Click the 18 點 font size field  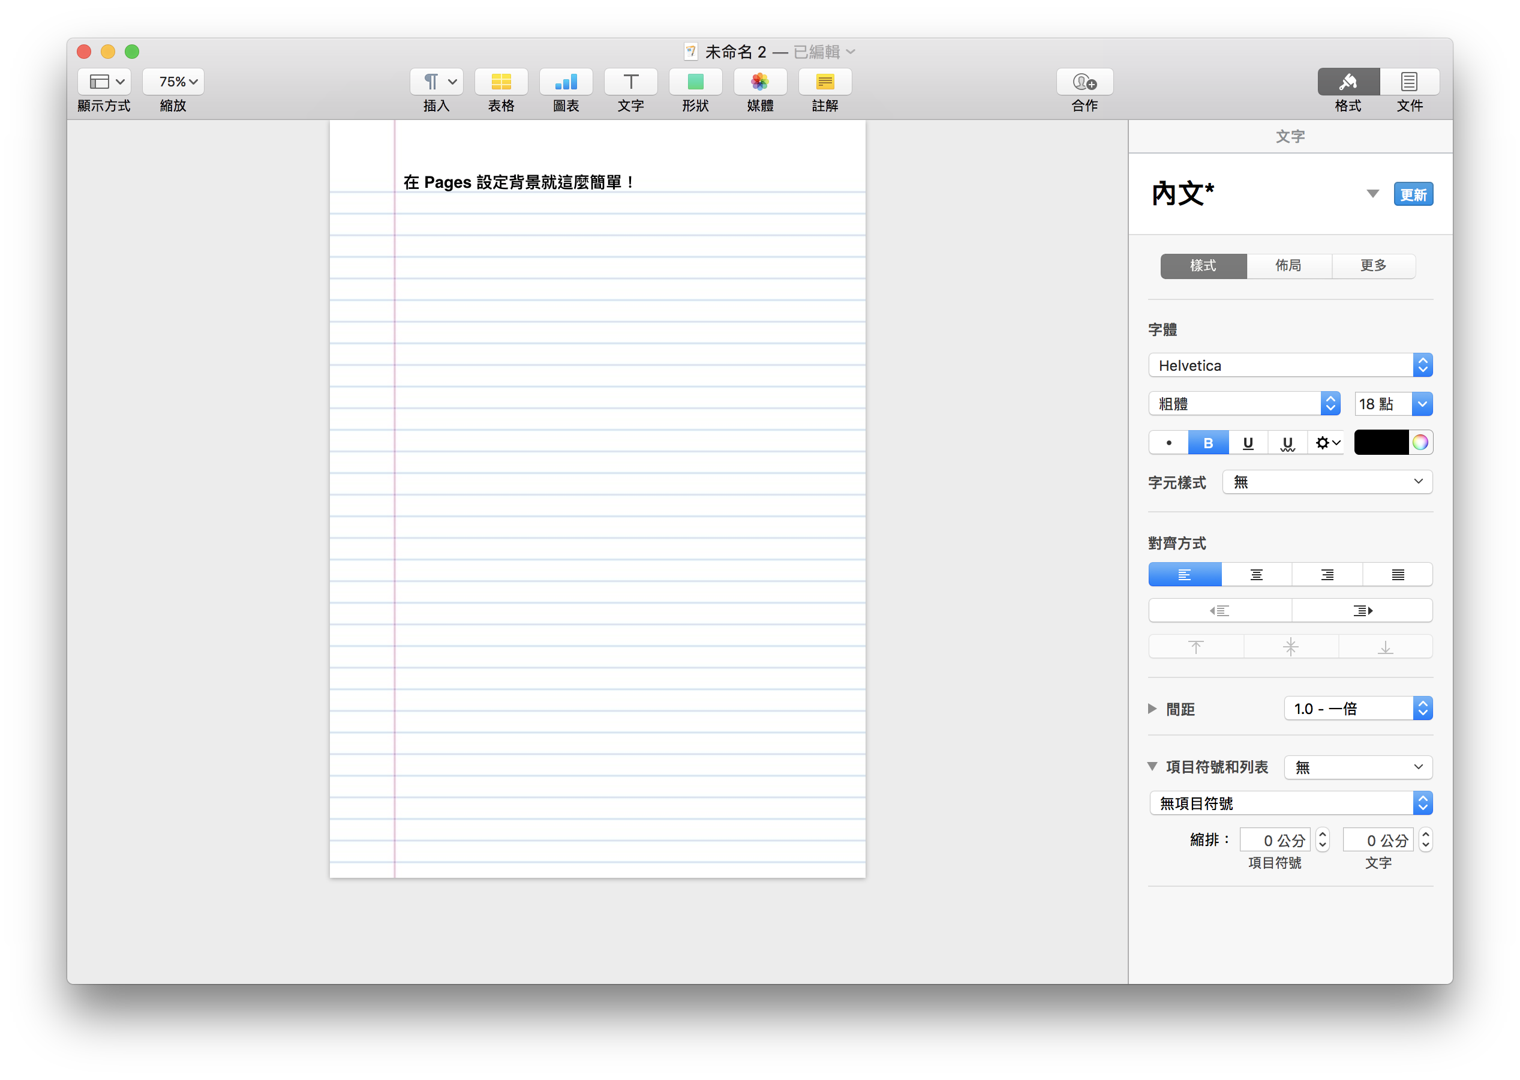click(x=1383, y=404)
